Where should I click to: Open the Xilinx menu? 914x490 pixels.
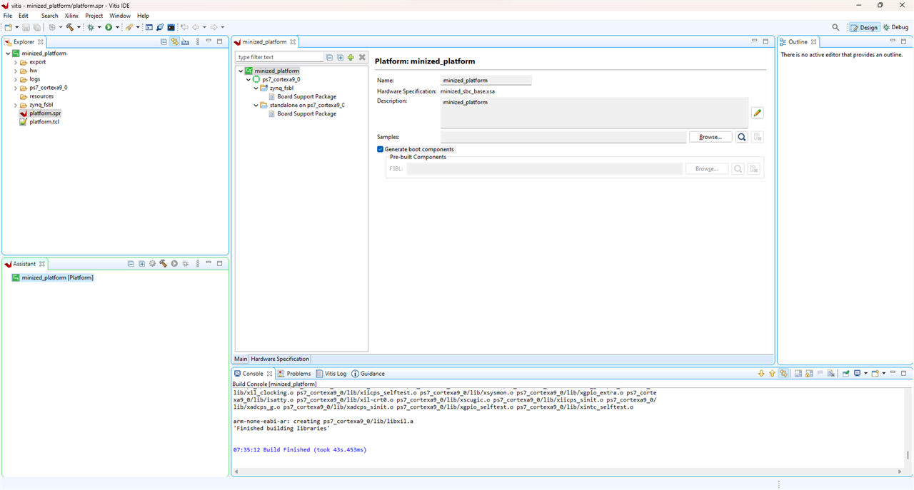(x=71, y=16)
